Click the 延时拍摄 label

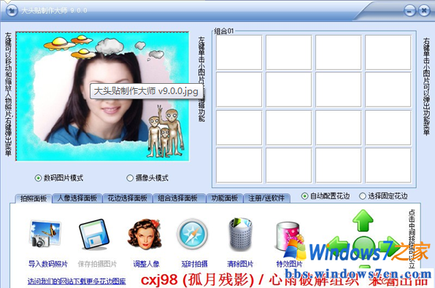(194, 264)
